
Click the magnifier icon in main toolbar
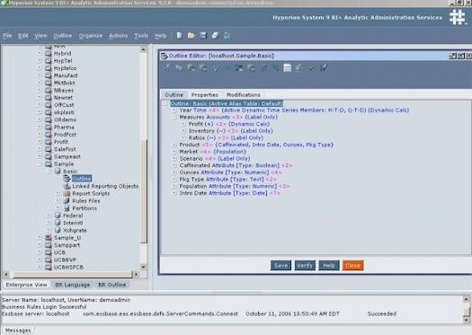click(x=227, y=36)
